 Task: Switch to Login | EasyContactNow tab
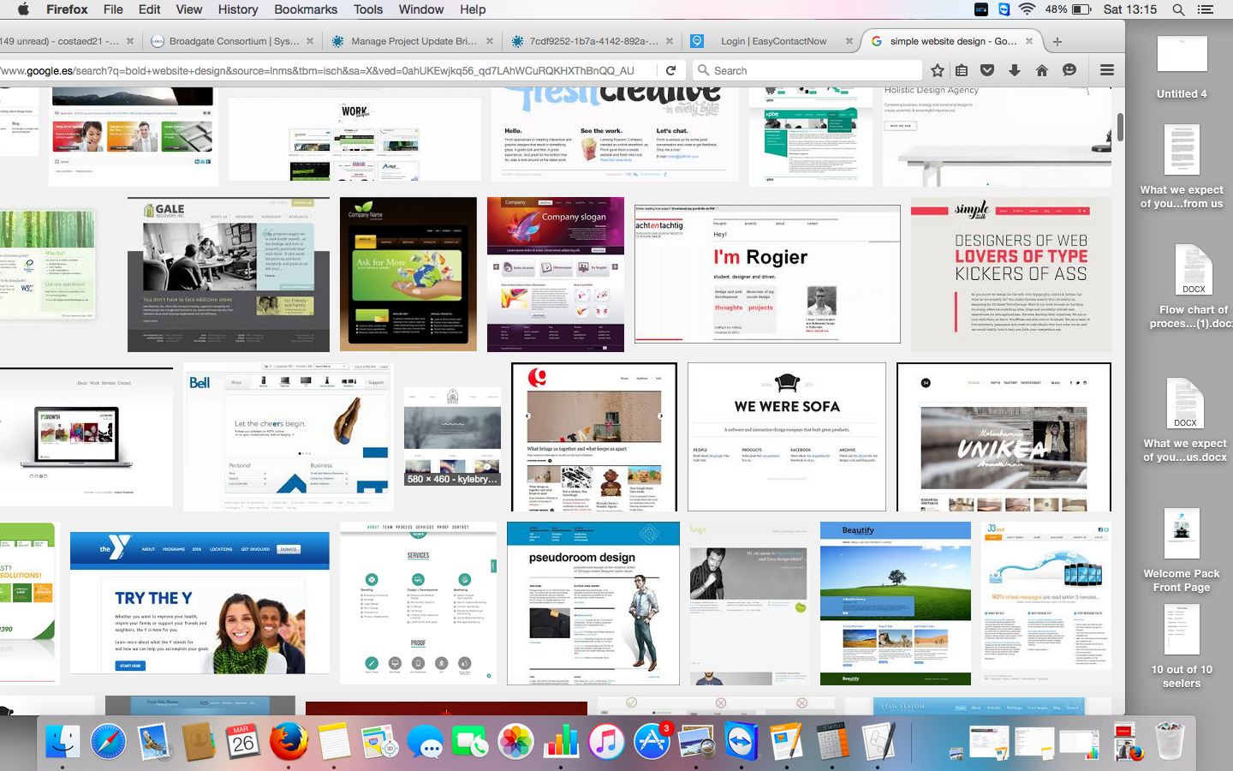coord(772,41)
